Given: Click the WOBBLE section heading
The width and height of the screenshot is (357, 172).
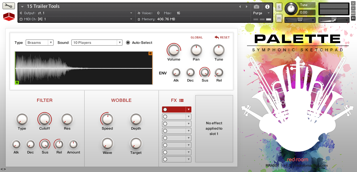Looking at the screenshot, I should [x=121, y=100].
